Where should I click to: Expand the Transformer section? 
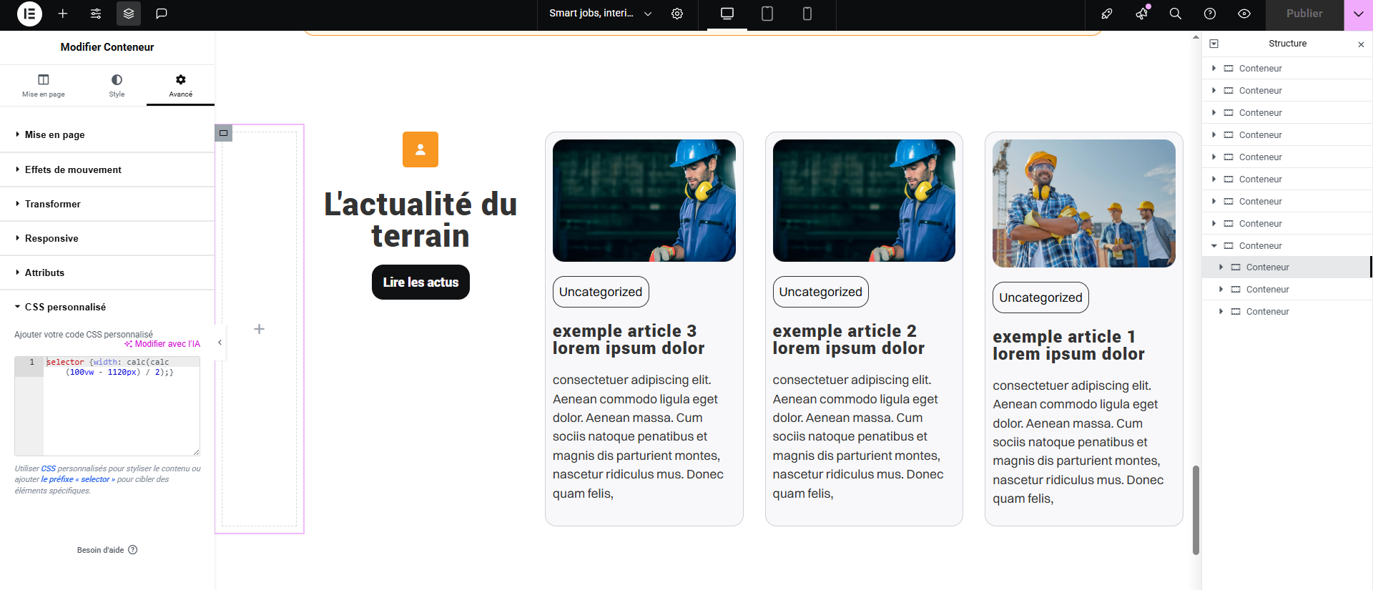click(107, 204)
